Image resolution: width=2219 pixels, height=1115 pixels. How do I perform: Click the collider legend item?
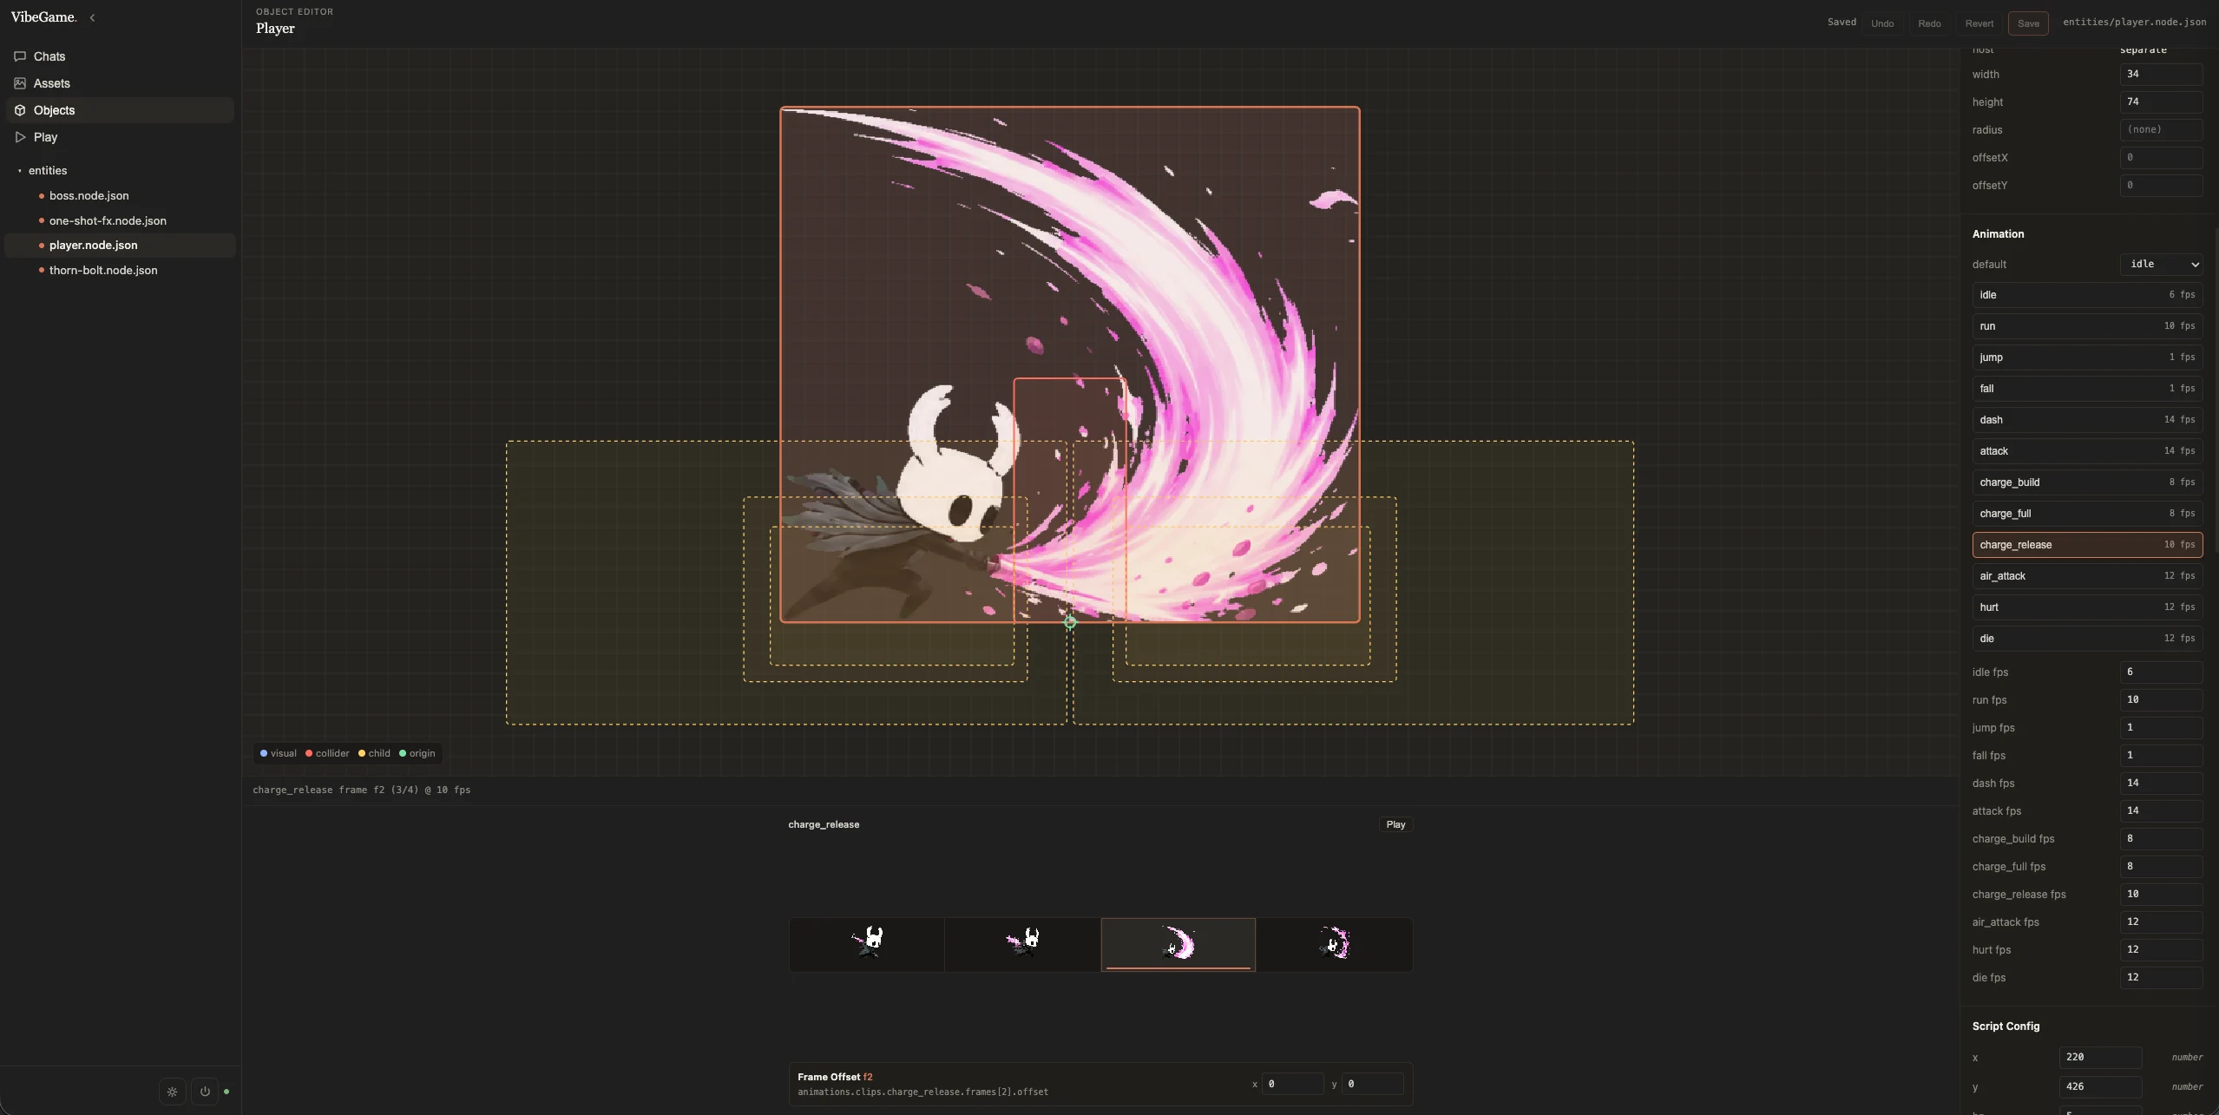[x=327, y=754]
